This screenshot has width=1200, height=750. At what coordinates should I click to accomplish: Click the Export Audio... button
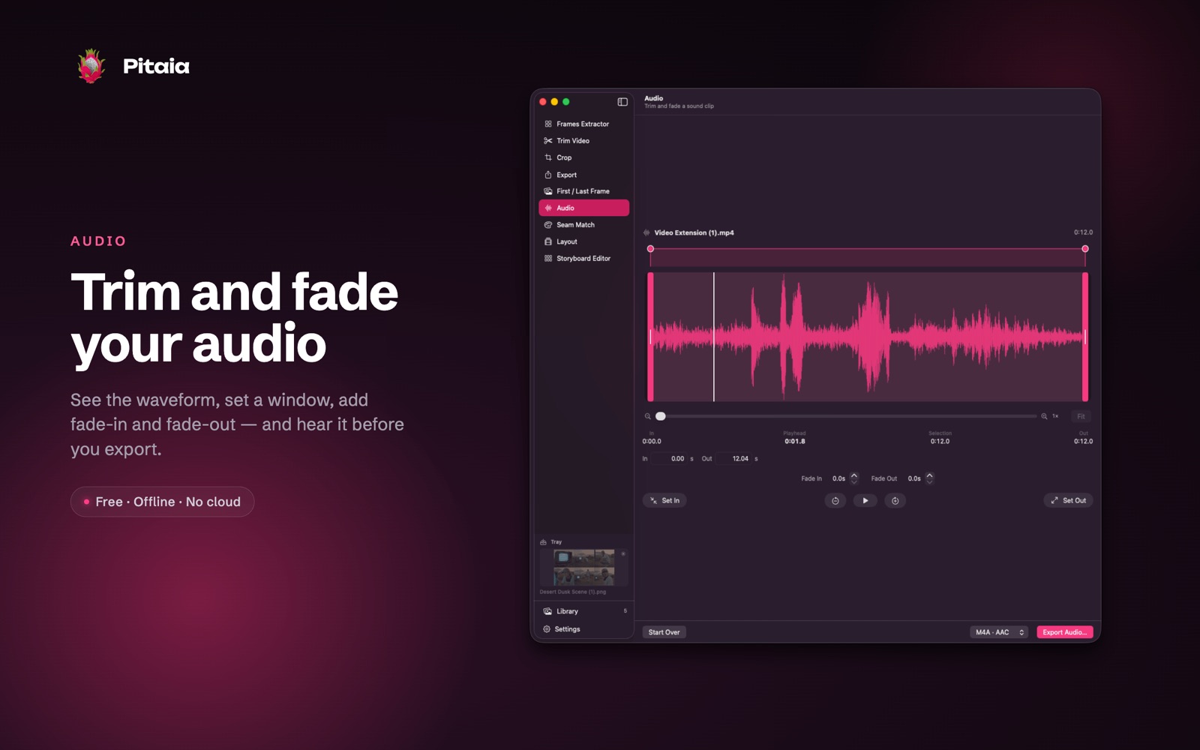click(1065, 632)
